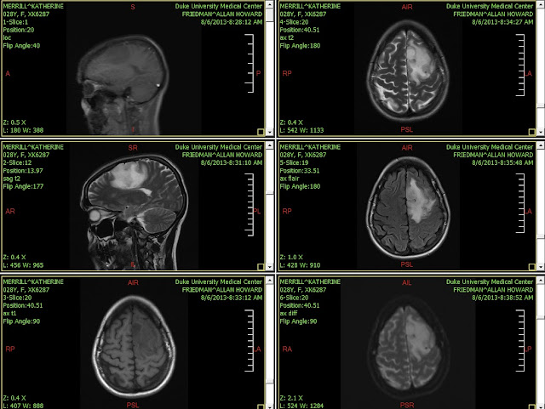Click the '8/6/2013-8:33:12 AM' timestamp
Image resolution: width=545 pixels, height=409 pixels.
click(x=232, y=298)
